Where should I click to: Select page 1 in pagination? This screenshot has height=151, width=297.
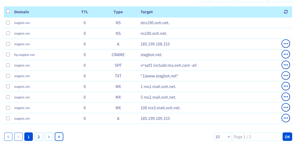(29, 137)
